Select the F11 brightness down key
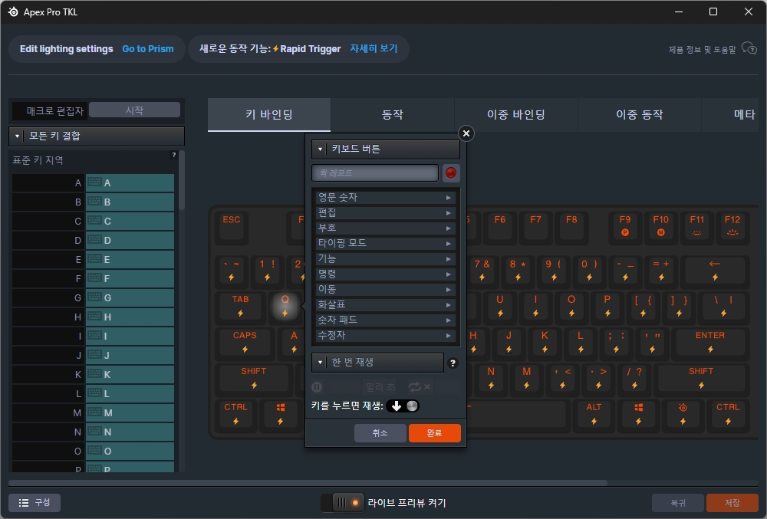This screenshot has width=767, height=519. [x=696, y=226]
